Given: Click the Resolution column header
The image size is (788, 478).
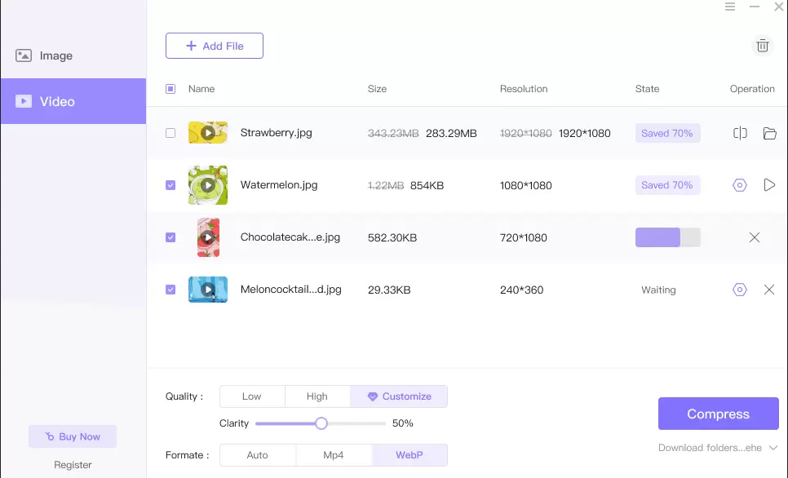Looking at the screenshot, I should click(x=524, y=89).
